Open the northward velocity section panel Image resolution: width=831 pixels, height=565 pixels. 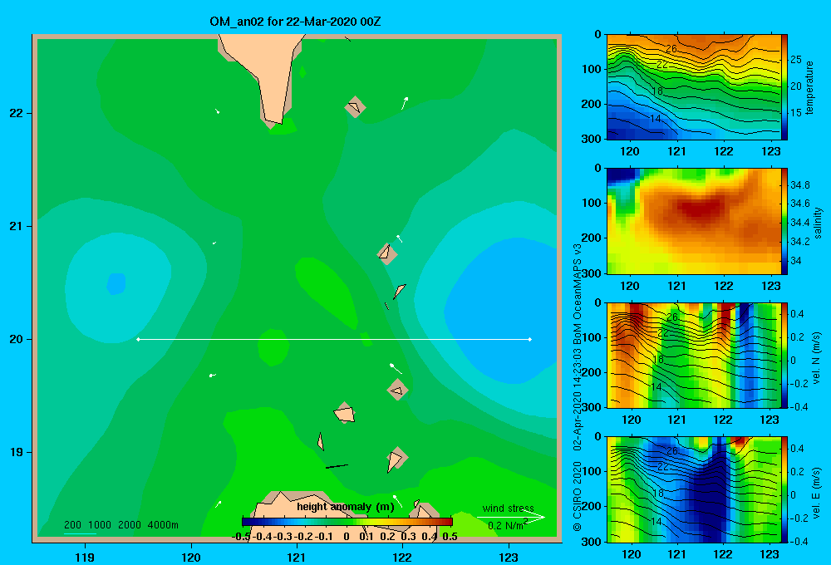(x=693, y=355)
